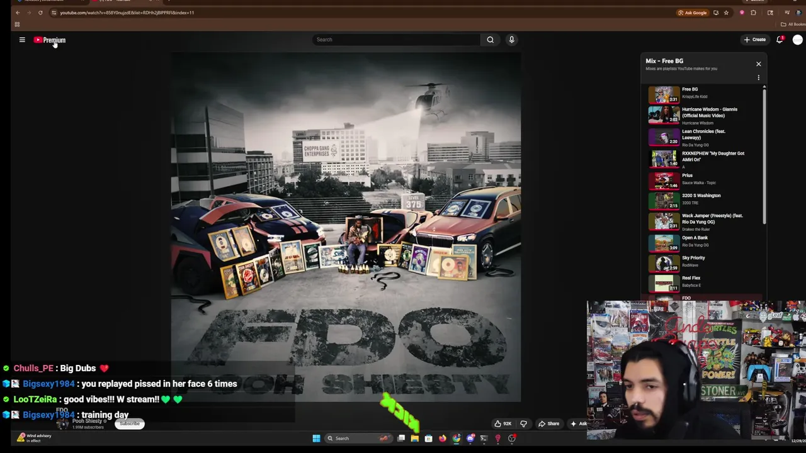
Task: Click in the YouTube search field
Action: pyautogui.click(x=396, y=40)
